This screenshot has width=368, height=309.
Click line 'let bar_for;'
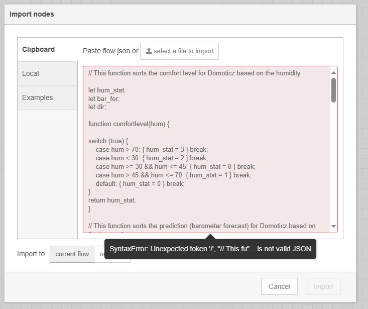click(x=104, y=99)
